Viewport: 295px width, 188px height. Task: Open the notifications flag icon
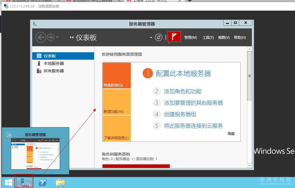coord(174,37)
